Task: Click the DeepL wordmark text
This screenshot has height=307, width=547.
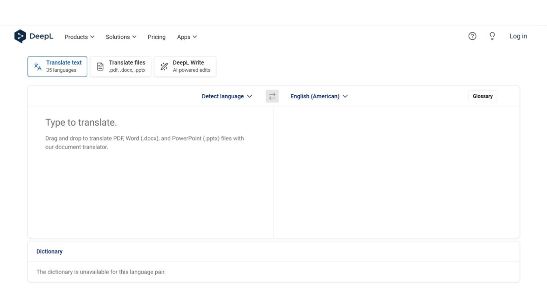Action: pyautogui.click(x=41, y=36)
